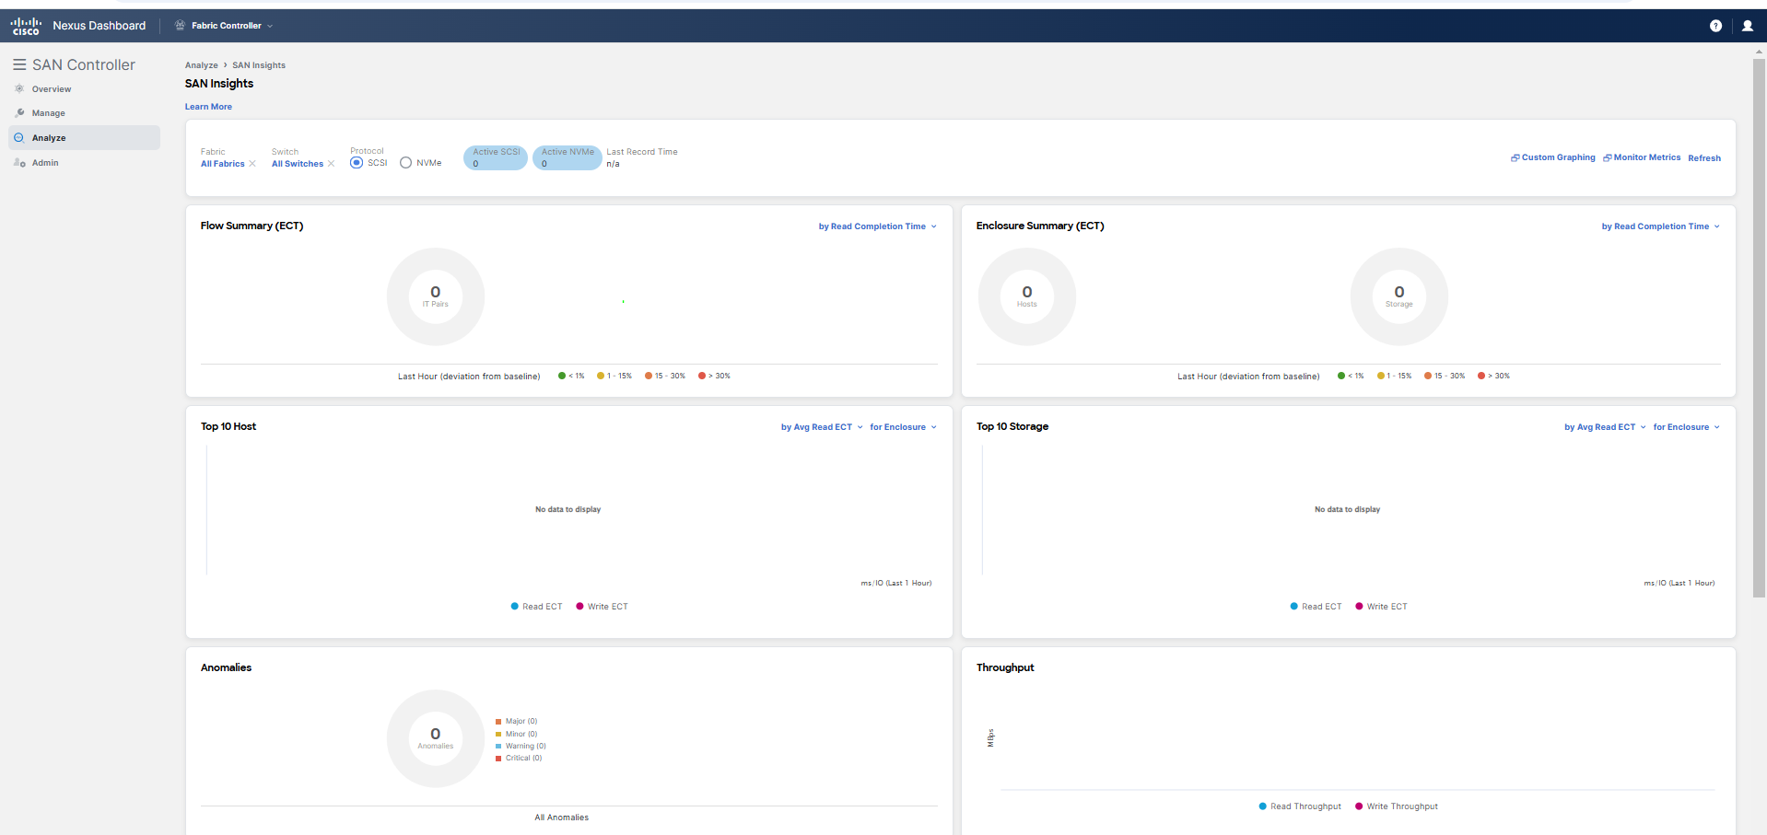Click the Cisco logo icon
Screen dimensions: 1767x835
click(x=26, y=26)
